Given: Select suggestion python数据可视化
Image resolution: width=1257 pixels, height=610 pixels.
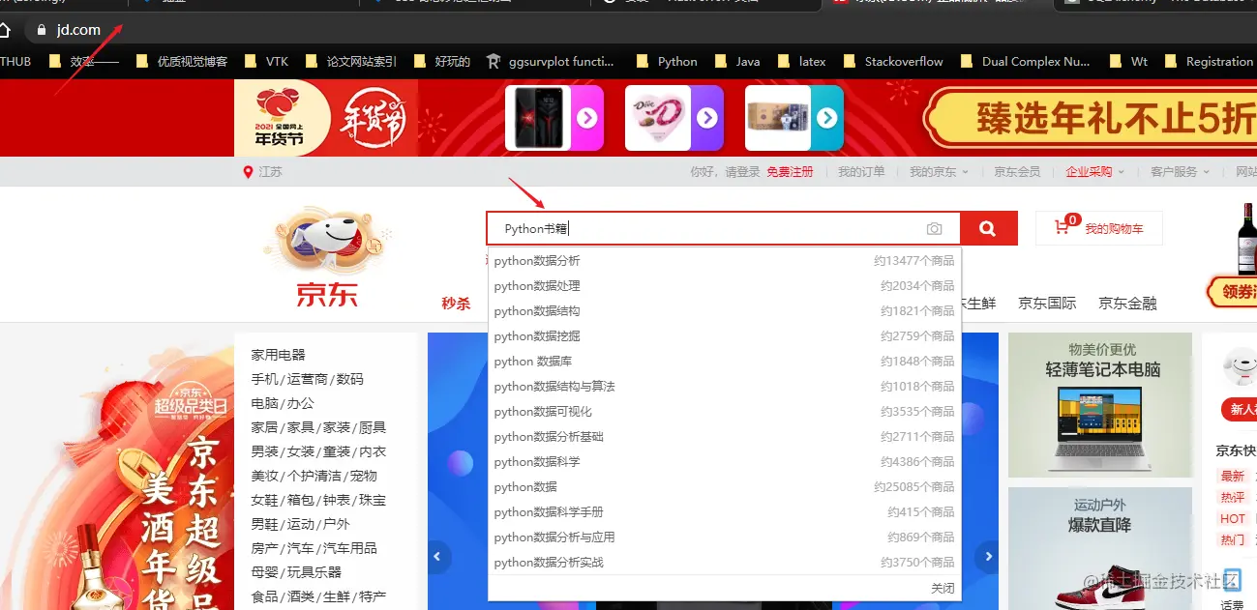Looking at the screenshot, I should coord(724,412).
